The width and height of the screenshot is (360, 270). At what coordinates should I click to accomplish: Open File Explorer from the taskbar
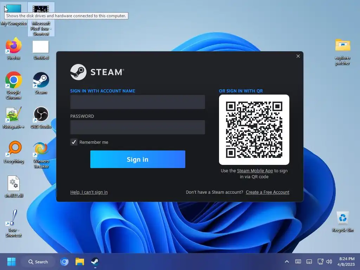pos(80,262)
